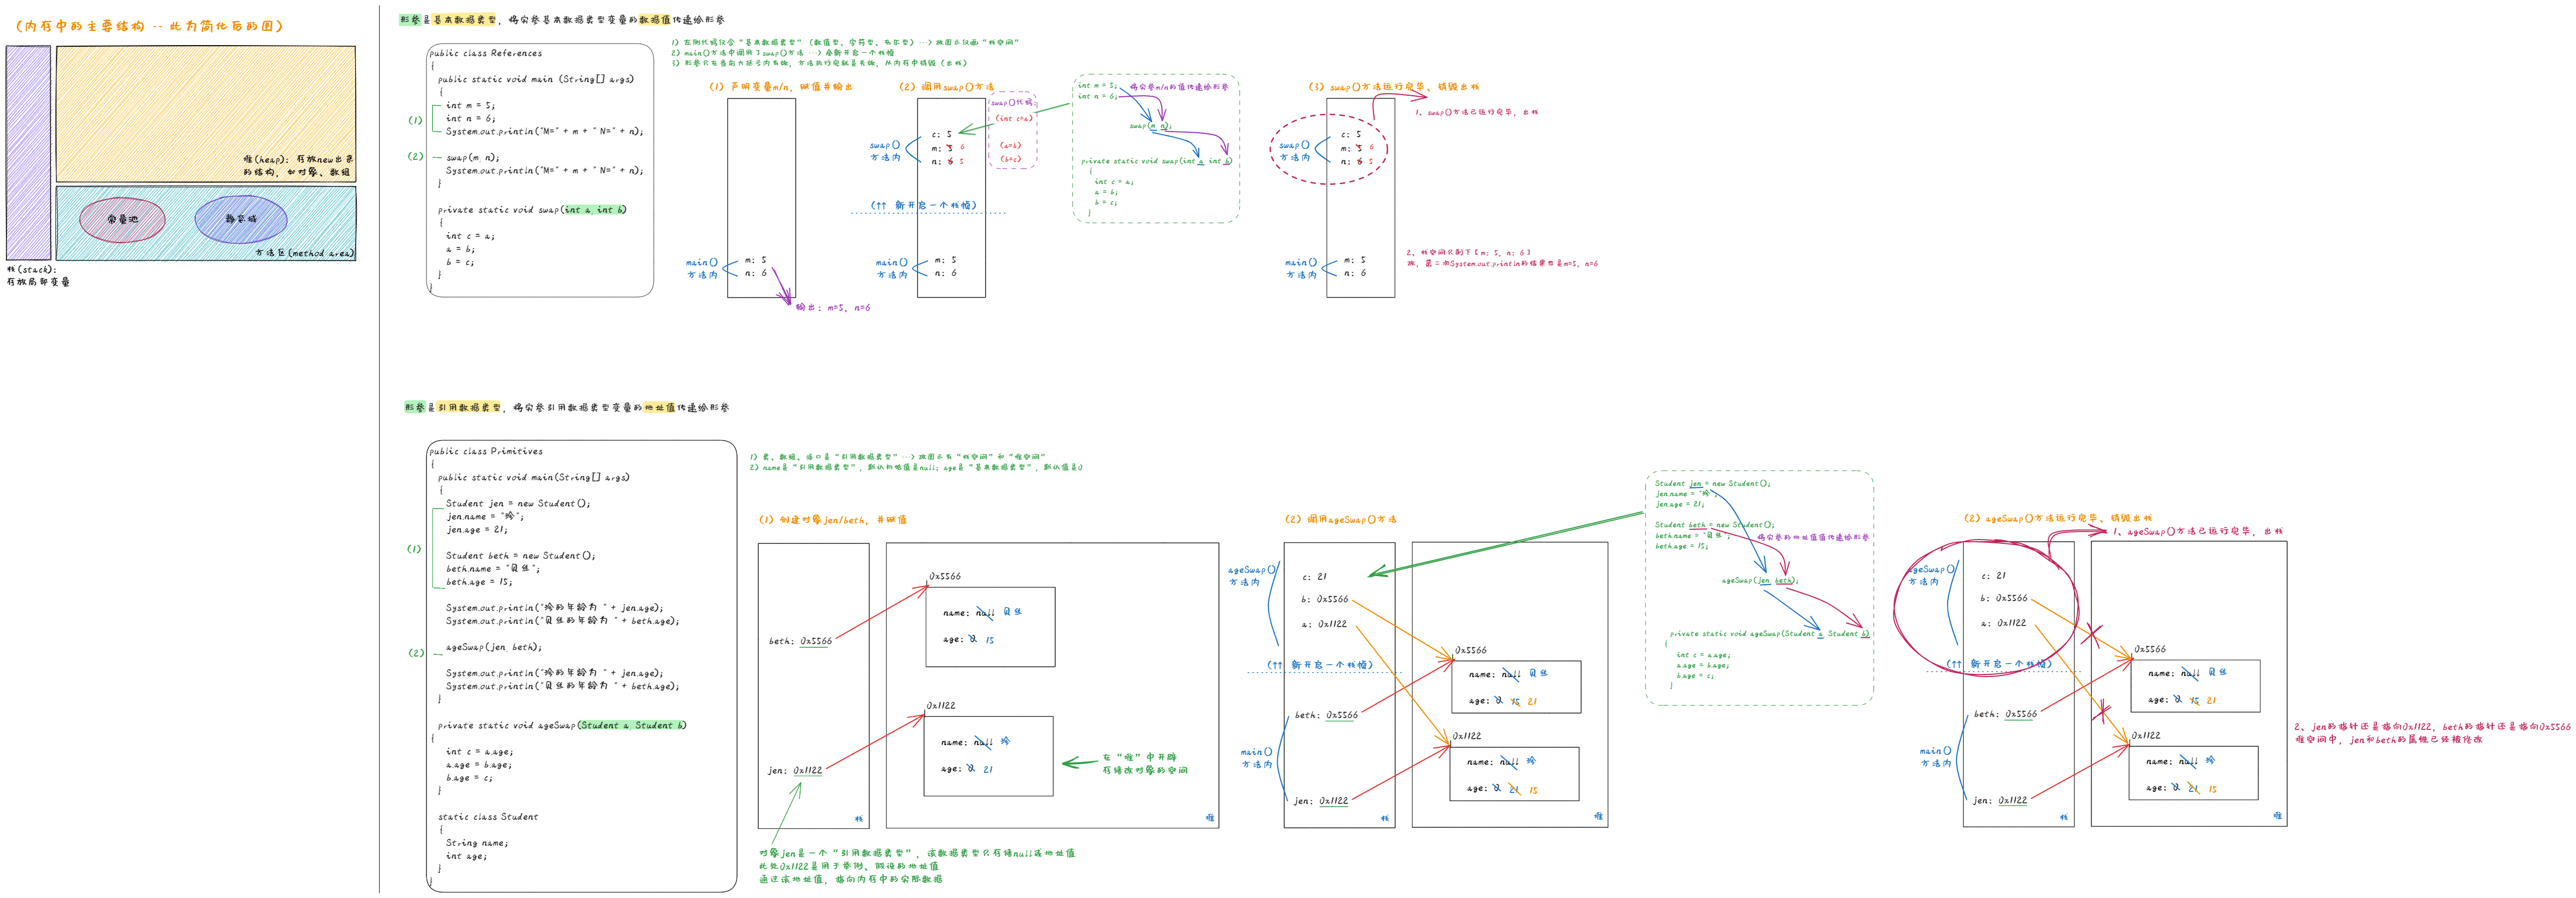Click ageSwap(jen, beth); in Primitives code box

click(494, 647)
